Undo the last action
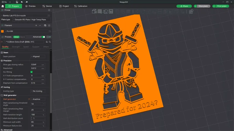Screen dimensions: 234x131 point(22,2)
